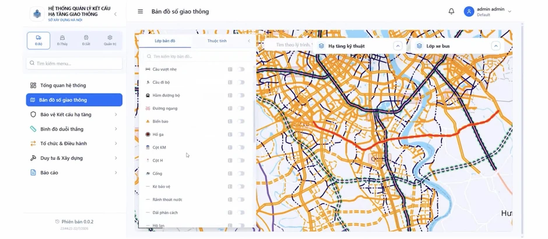
Task: Open attribute table for Hầm đường bộ
Action: pyautogui.click(x=230, y=95)
